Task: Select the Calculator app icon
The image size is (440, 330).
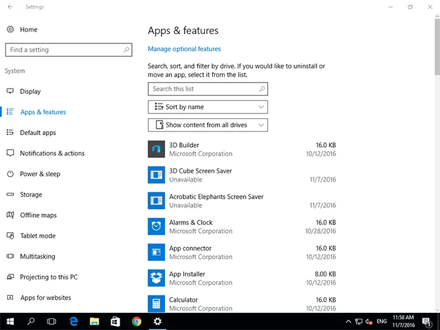Action: tap(156, 304)
